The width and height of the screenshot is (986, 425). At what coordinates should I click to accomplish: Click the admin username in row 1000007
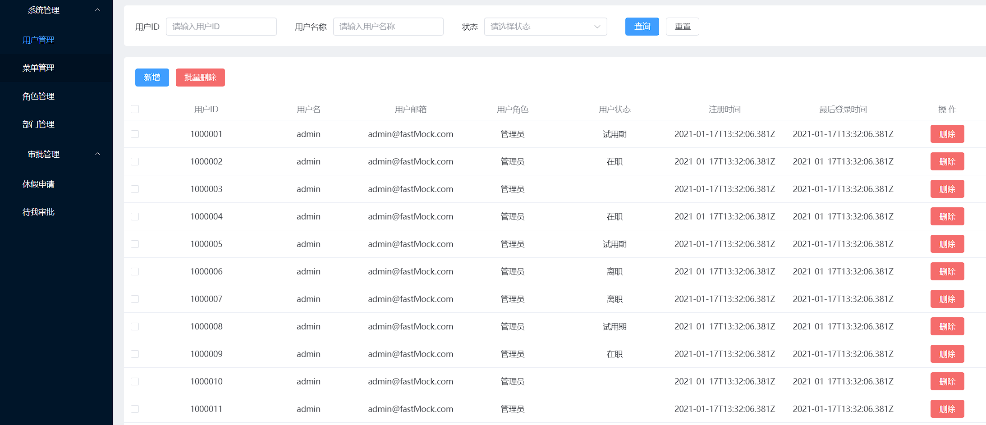(x=308, y=299)
